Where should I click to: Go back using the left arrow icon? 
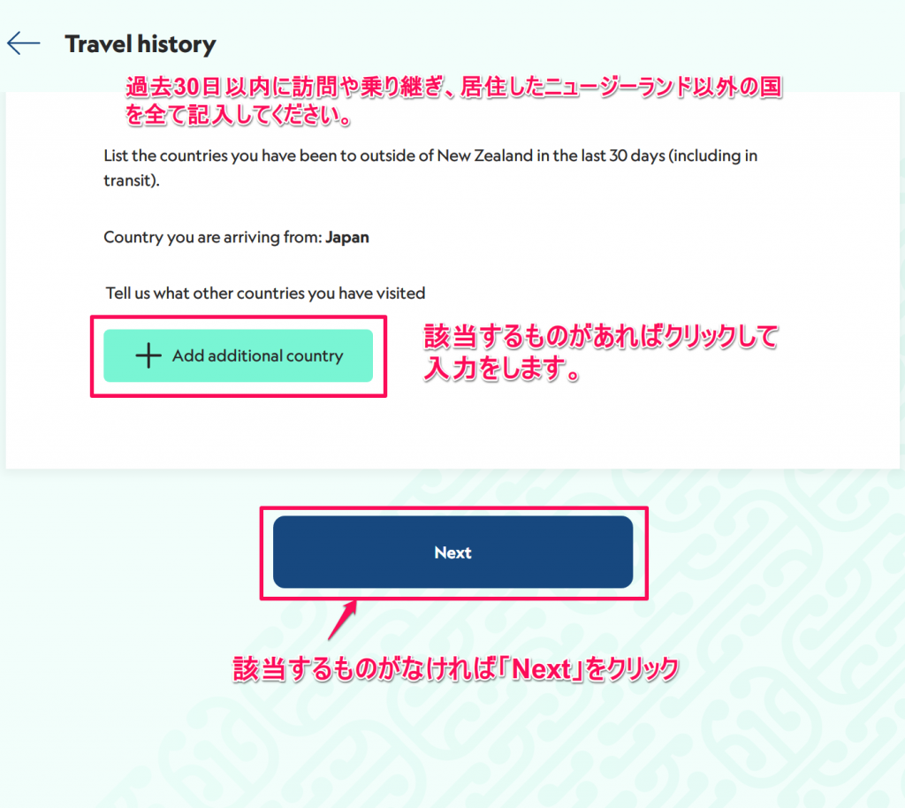(x=24, y=44)
